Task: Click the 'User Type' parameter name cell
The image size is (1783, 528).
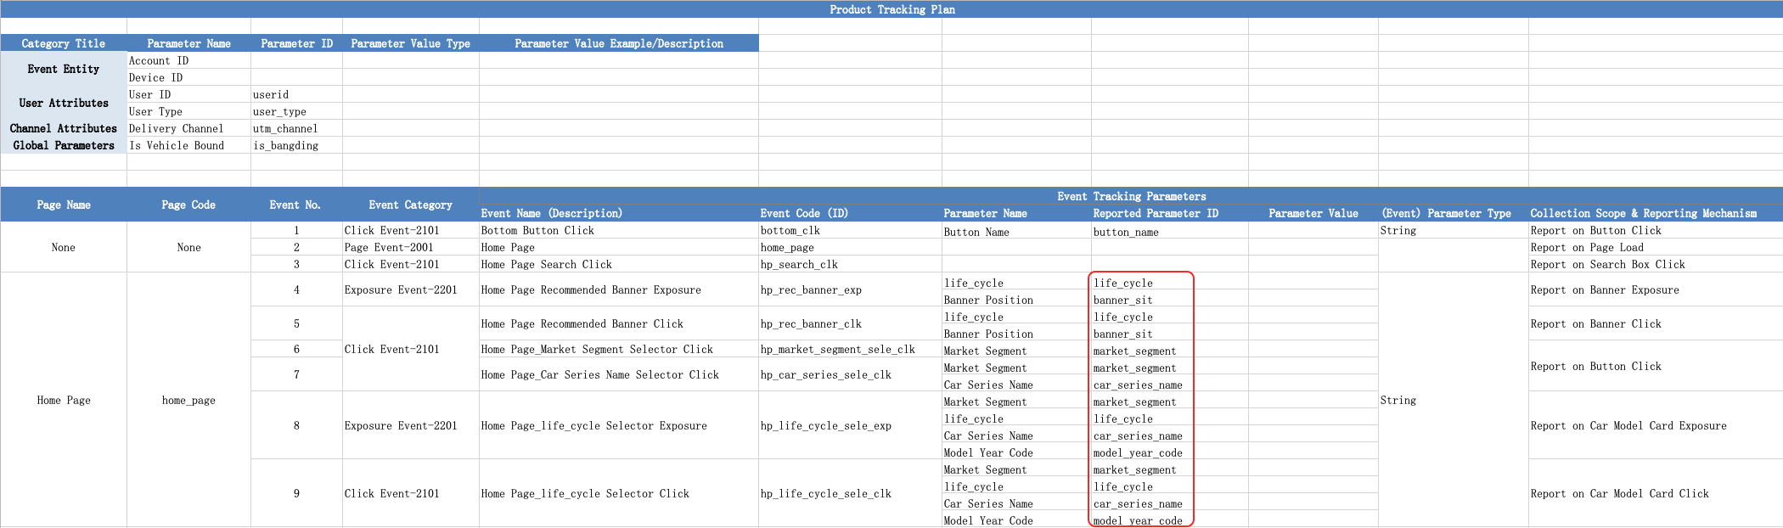Action: [x=188, y=111]
